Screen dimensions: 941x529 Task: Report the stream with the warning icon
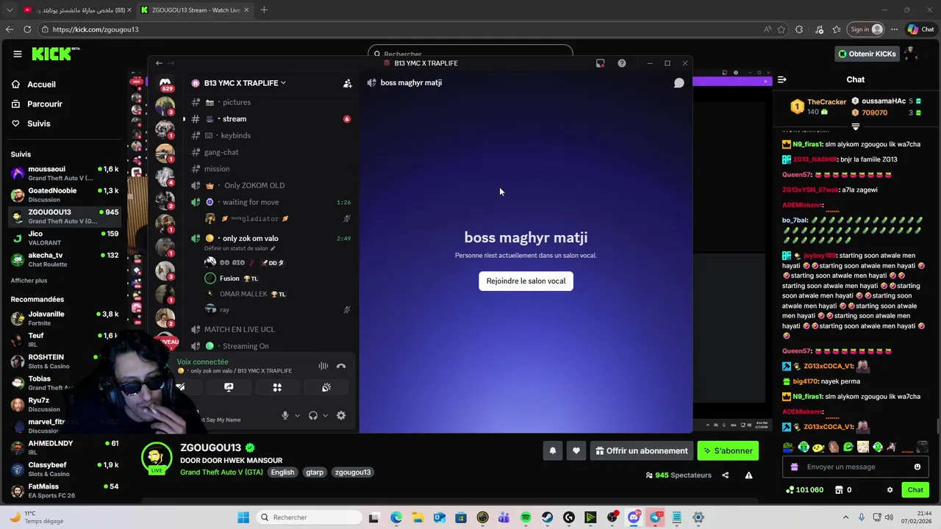748,475
